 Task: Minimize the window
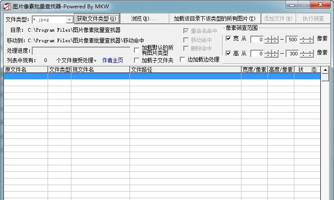(292, 5)
